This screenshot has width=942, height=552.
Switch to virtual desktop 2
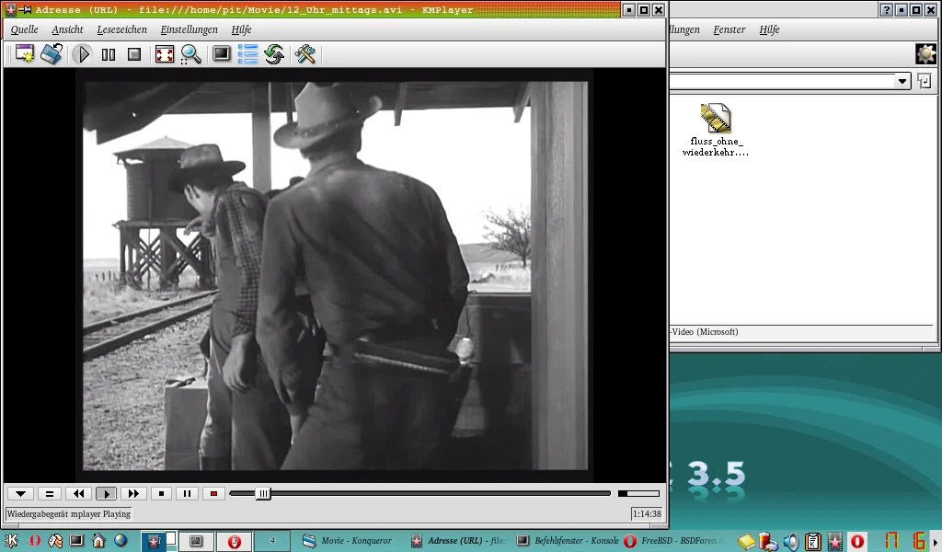[x=196, y=541]
